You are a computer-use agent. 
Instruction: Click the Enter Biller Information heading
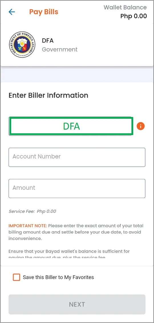48,95
